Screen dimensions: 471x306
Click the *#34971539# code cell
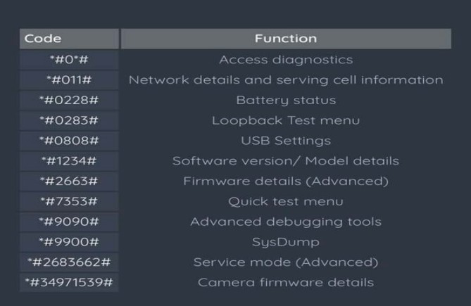[x=70, y=283]
